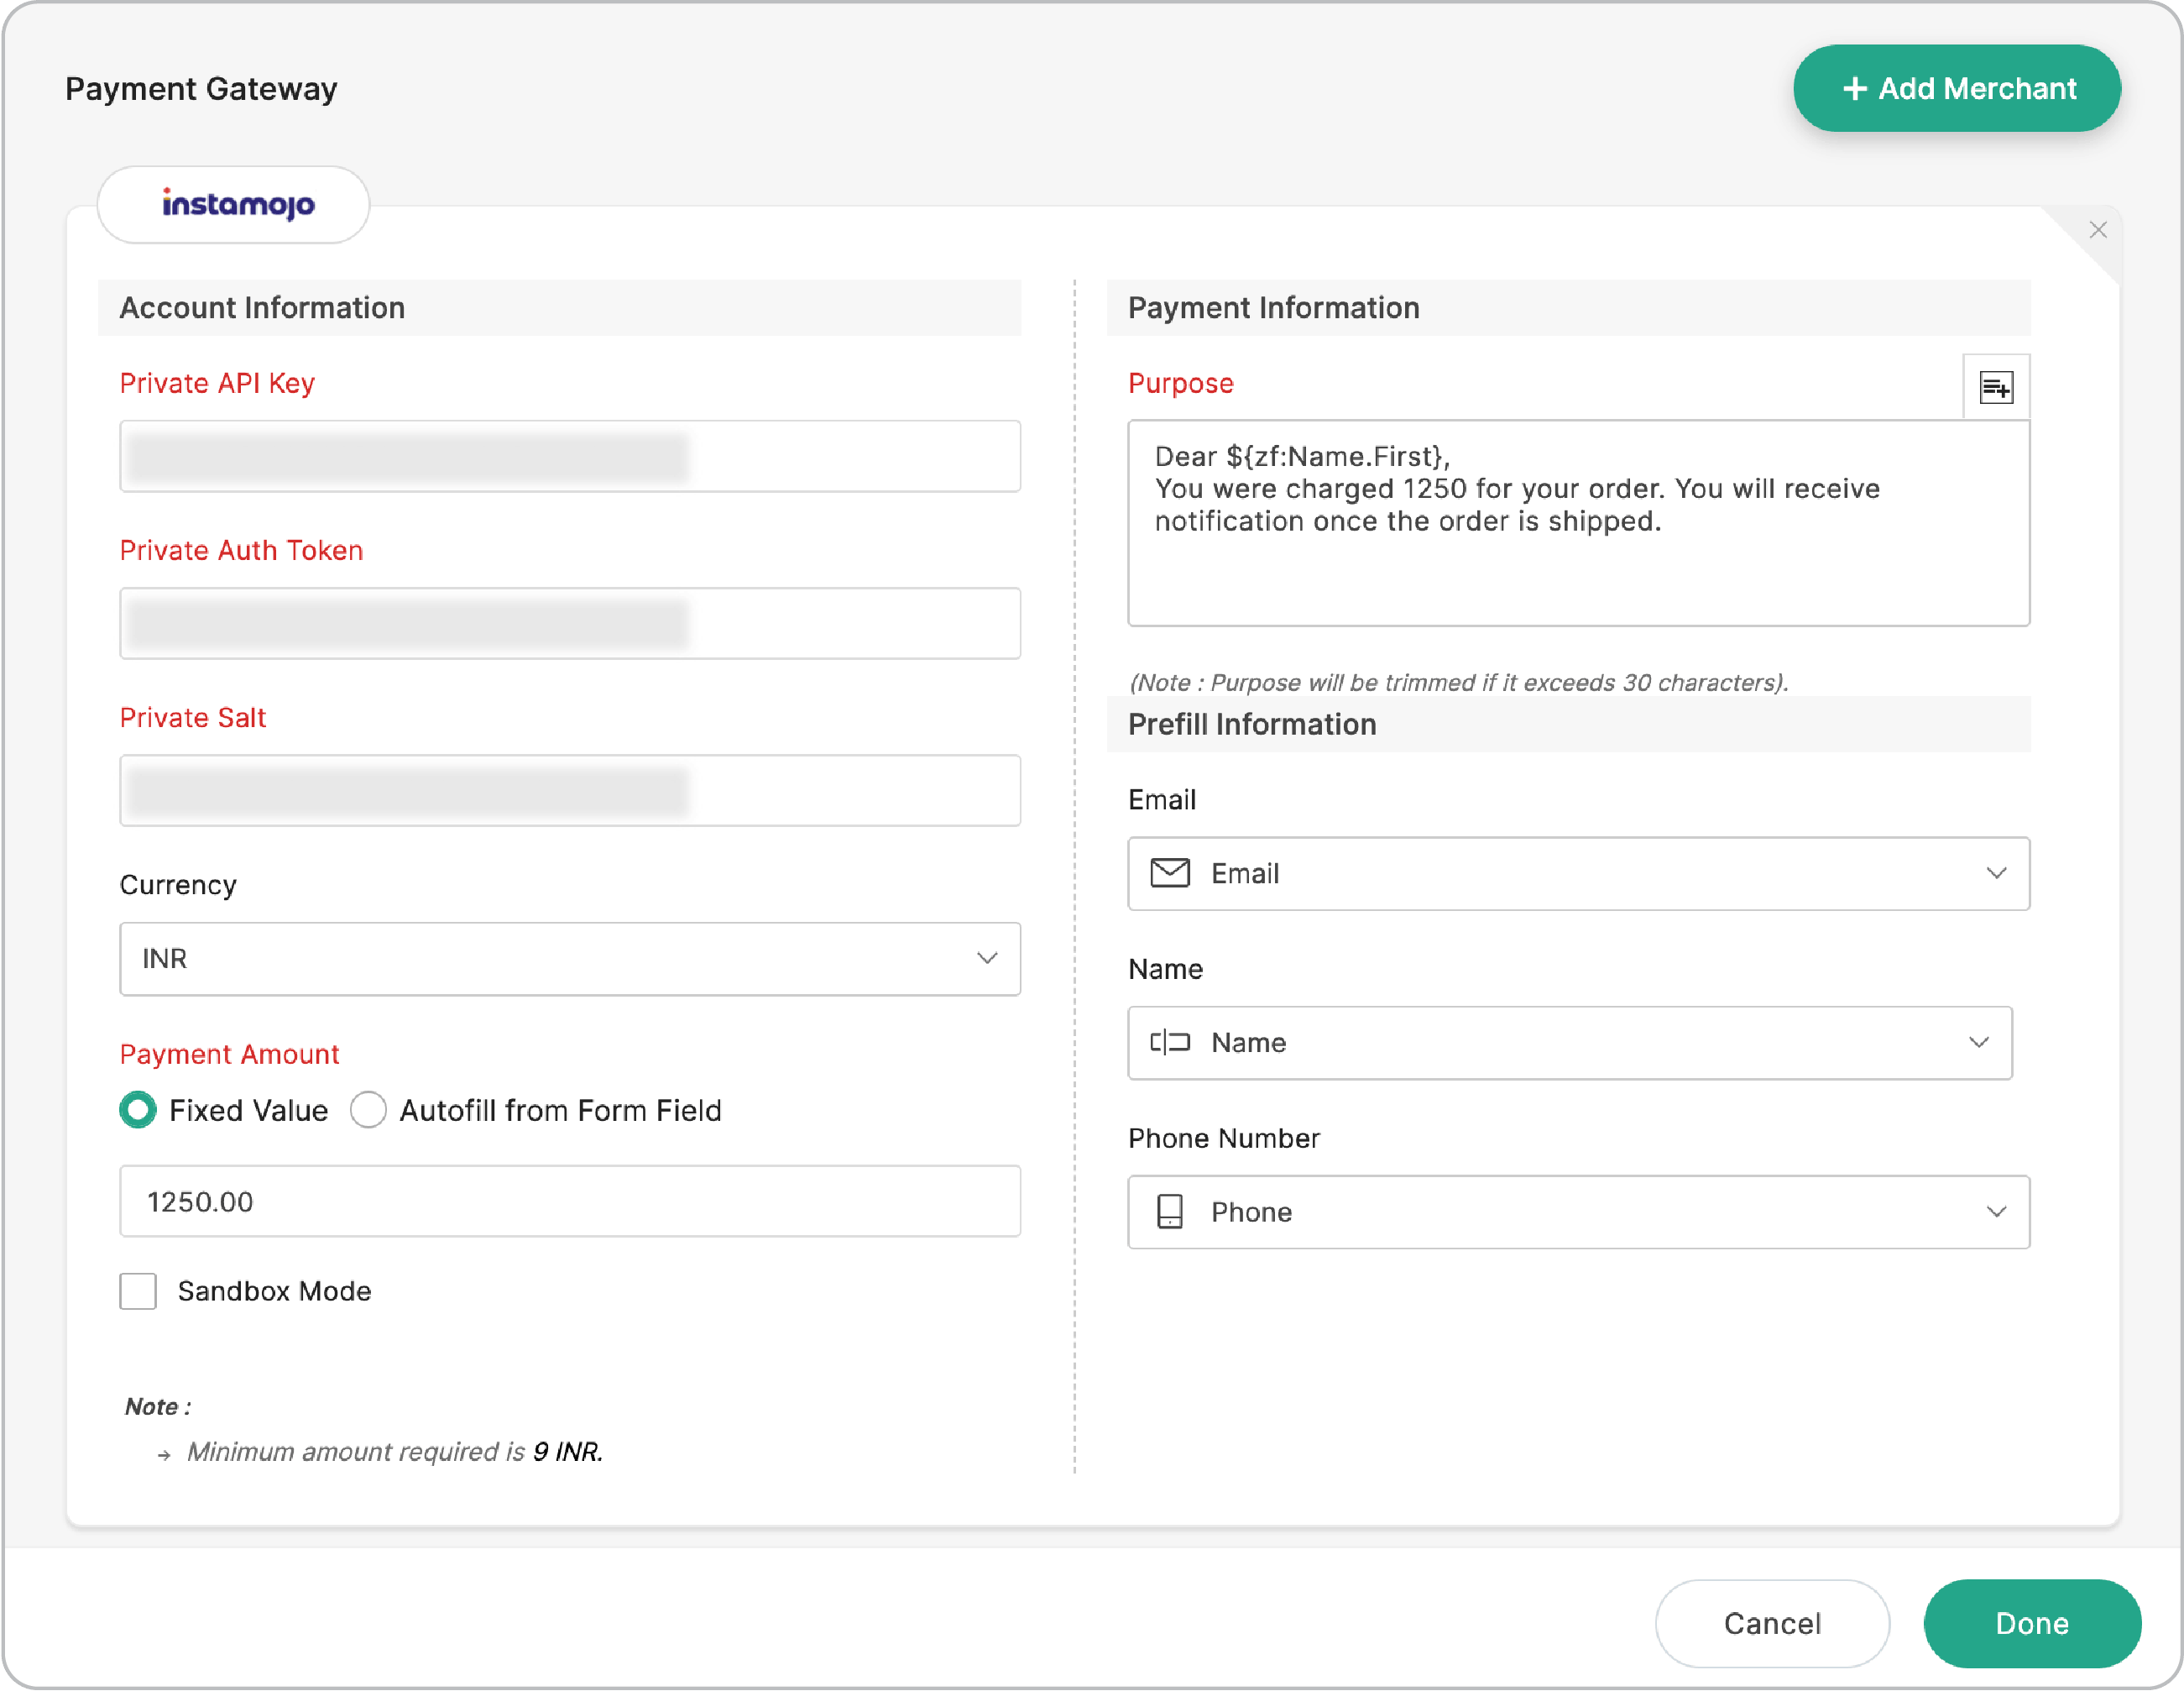This screenshot has height=1691, width=2184.
Task: Click the Add Merchant button
Action: (x=1956, y=88)
